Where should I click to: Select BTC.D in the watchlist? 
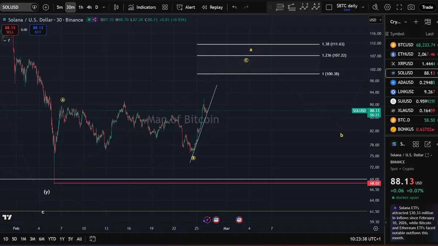[412, 120]
